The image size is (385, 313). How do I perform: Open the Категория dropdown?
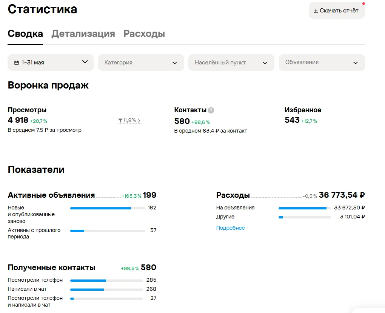(141, 63)
